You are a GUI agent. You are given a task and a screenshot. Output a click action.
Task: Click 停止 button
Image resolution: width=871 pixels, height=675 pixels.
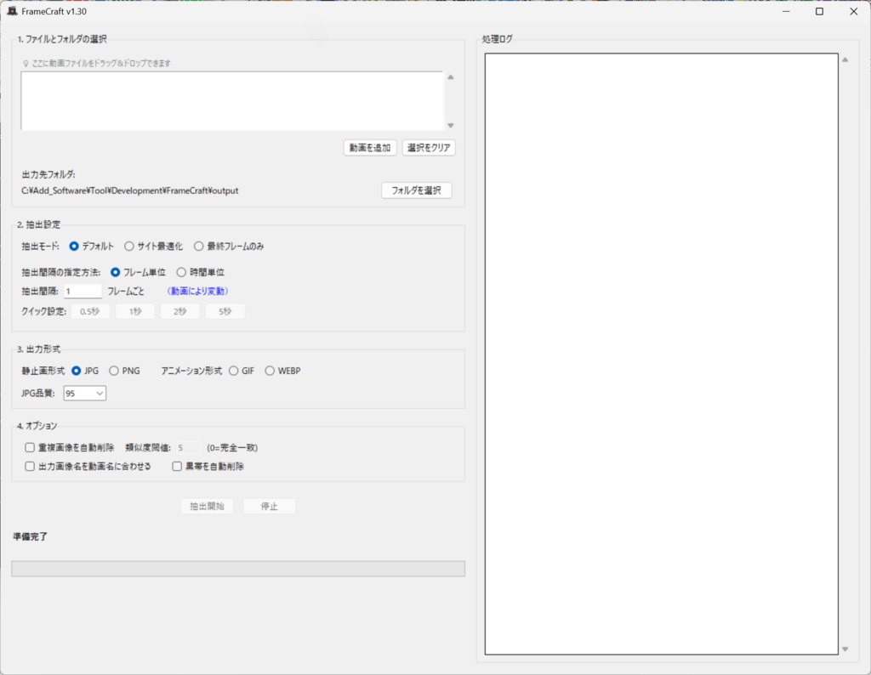(270, 507)
